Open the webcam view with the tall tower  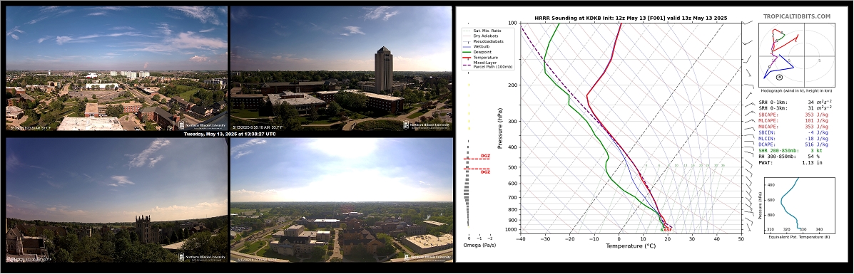point(341,68)
